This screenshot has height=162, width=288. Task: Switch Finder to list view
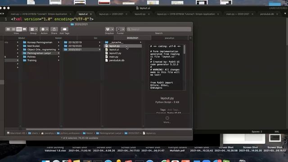point(13,29)
